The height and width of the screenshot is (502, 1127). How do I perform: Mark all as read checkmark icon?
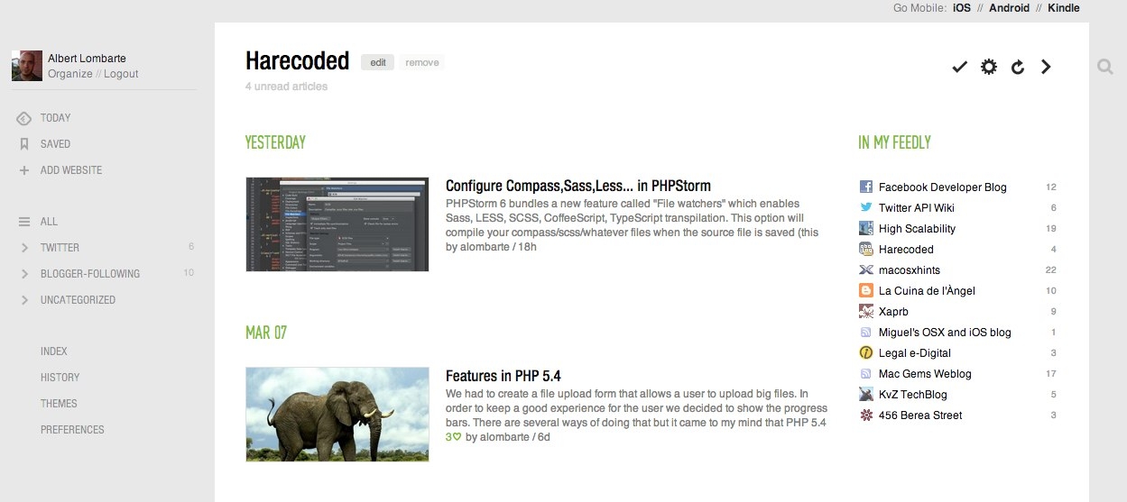pyautogui.click(x=960, y=67)
